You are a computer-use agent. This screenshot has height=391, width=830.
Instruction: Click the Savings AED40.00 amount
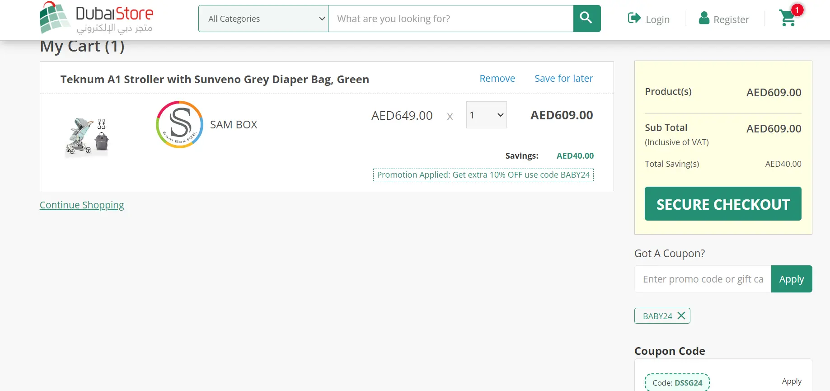(575, 156)
